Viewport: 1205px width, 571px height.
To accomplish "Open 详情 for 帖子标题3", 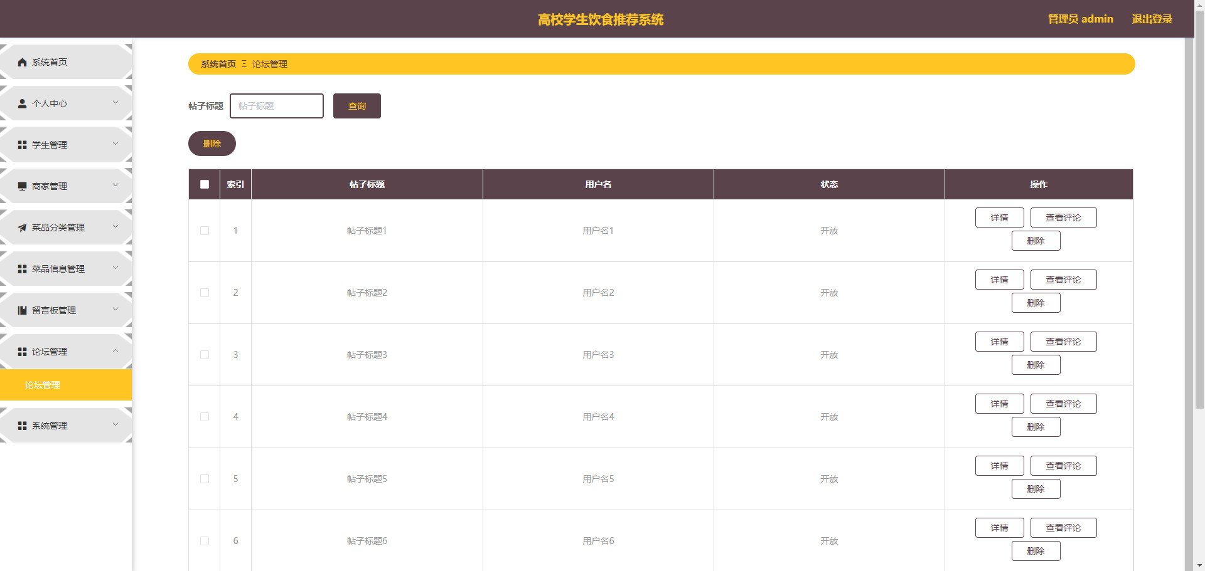I will point(1000,342).
